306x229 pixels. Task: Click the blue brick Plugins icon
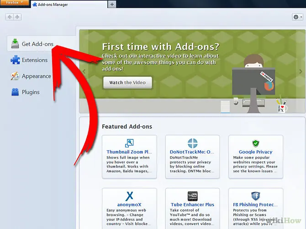tap(15, 92)
